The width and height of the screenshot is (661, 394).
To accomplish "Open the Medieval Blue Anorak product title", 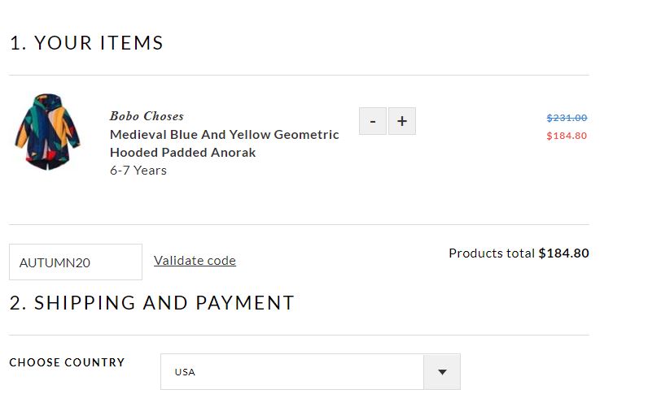I will (225, 144).
